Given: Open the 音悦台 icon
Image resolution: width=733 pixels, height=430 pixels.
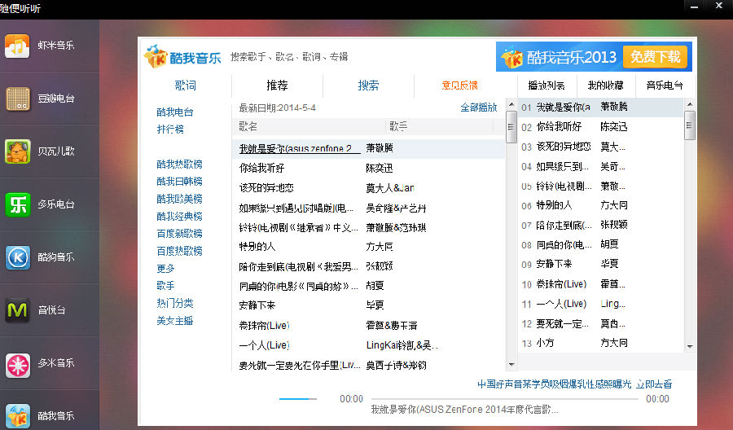Looking at the screenshot, I should pos(17,309).
